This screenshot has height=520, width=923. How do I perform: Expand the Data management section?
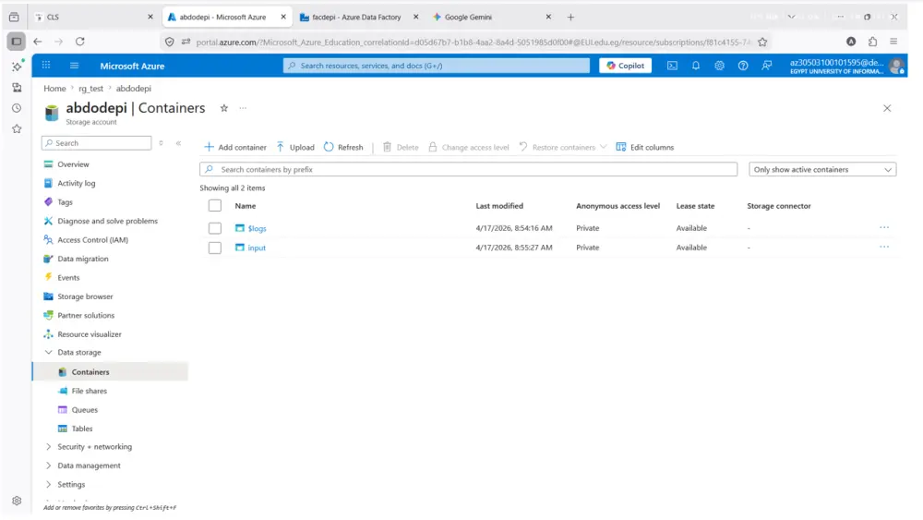48,466
